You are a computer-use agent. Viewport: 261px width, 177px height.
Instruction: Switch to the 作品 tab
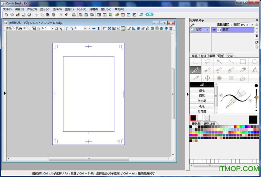9,28
